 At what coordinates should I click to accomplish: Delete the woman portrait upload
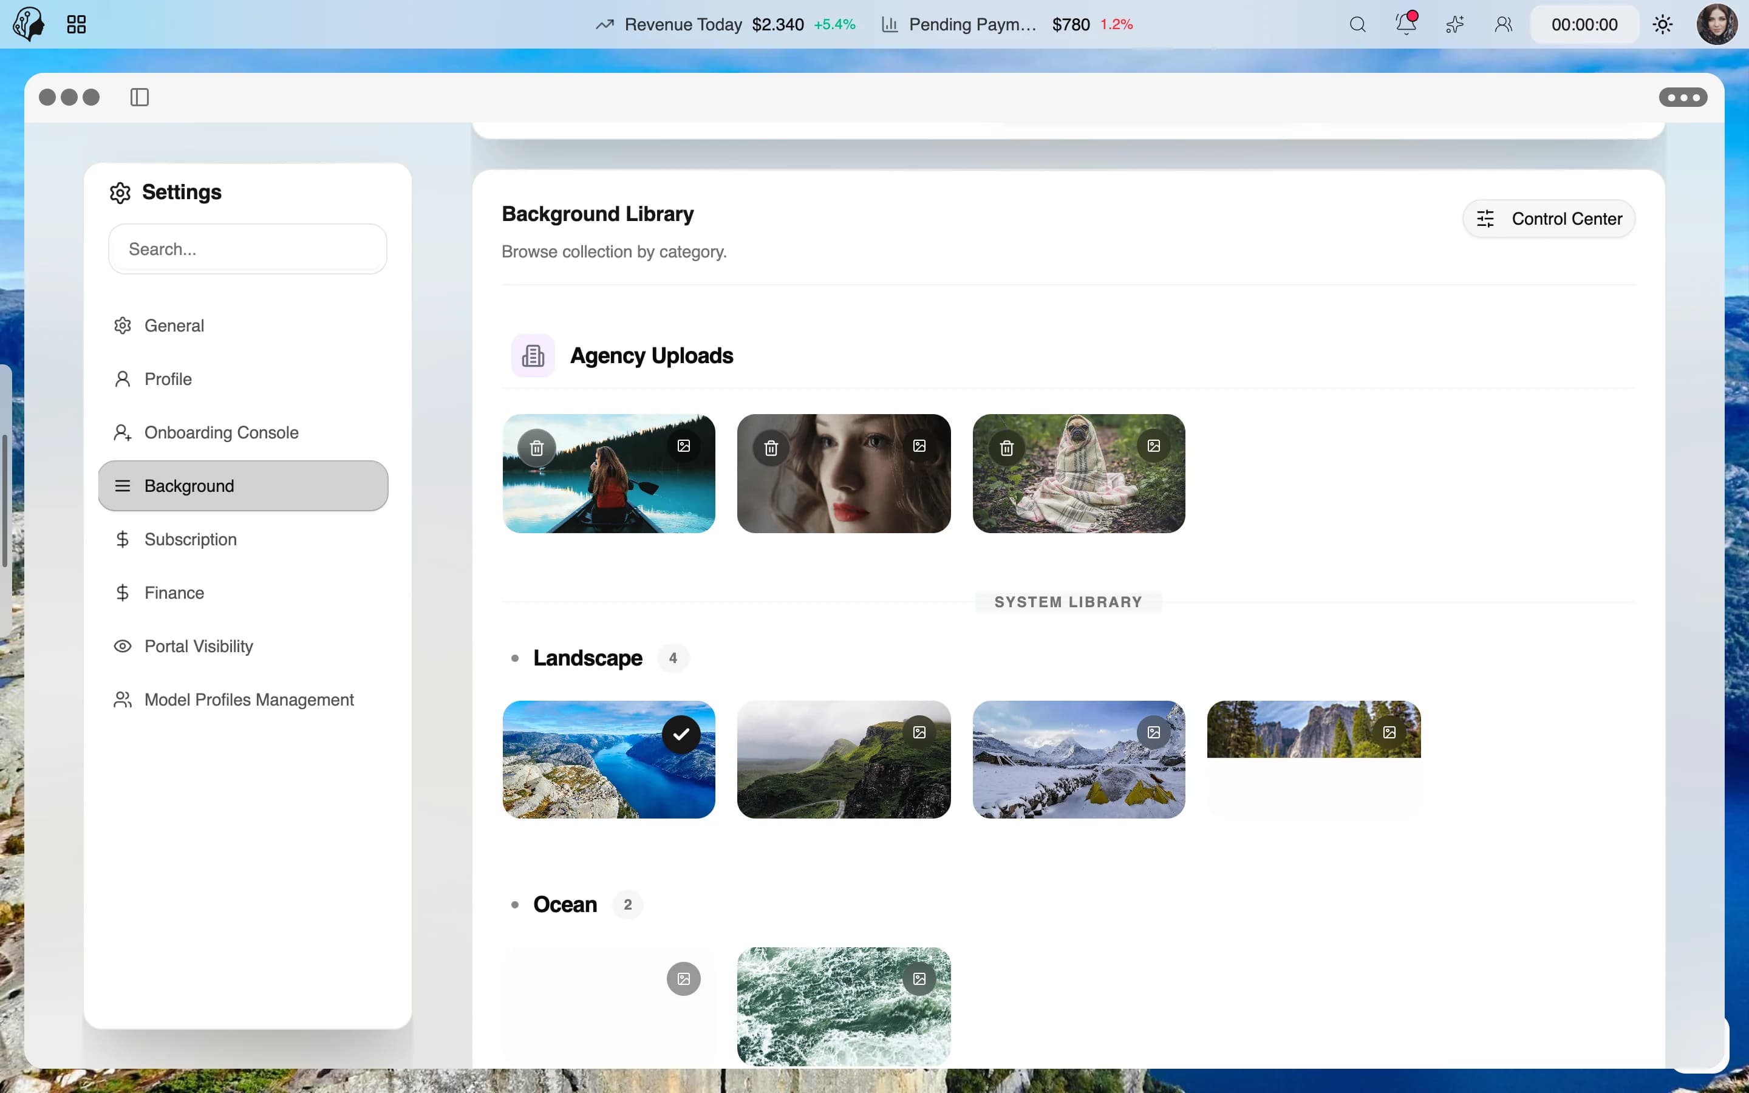[771, 448]
